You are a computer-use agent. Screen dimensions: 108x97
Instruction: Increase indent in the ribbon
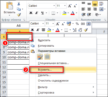[89, 14]
